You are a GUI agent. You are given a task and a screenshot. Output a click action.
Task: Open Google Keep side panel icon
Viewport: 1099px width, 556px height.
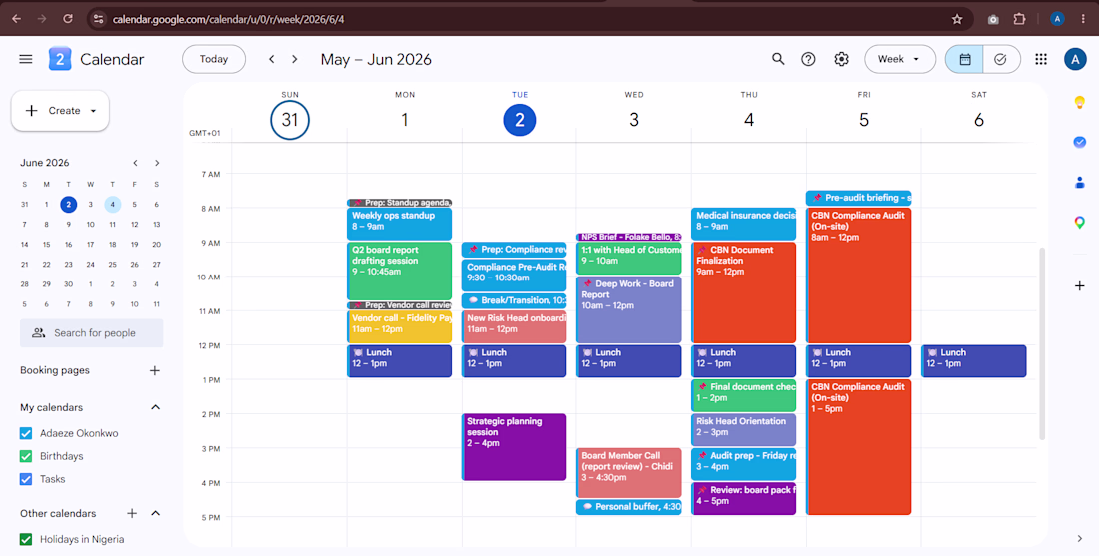tap(1079, 102)
